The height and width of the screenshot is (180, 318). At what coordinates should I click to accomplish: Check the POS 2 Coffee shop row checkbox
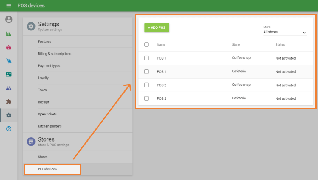146,85
